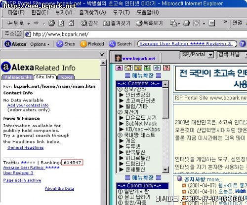Viewport: 247px width, 205px height.
Task: Expand the upper 메뉴확장 menu
Action: coord(143,75)
